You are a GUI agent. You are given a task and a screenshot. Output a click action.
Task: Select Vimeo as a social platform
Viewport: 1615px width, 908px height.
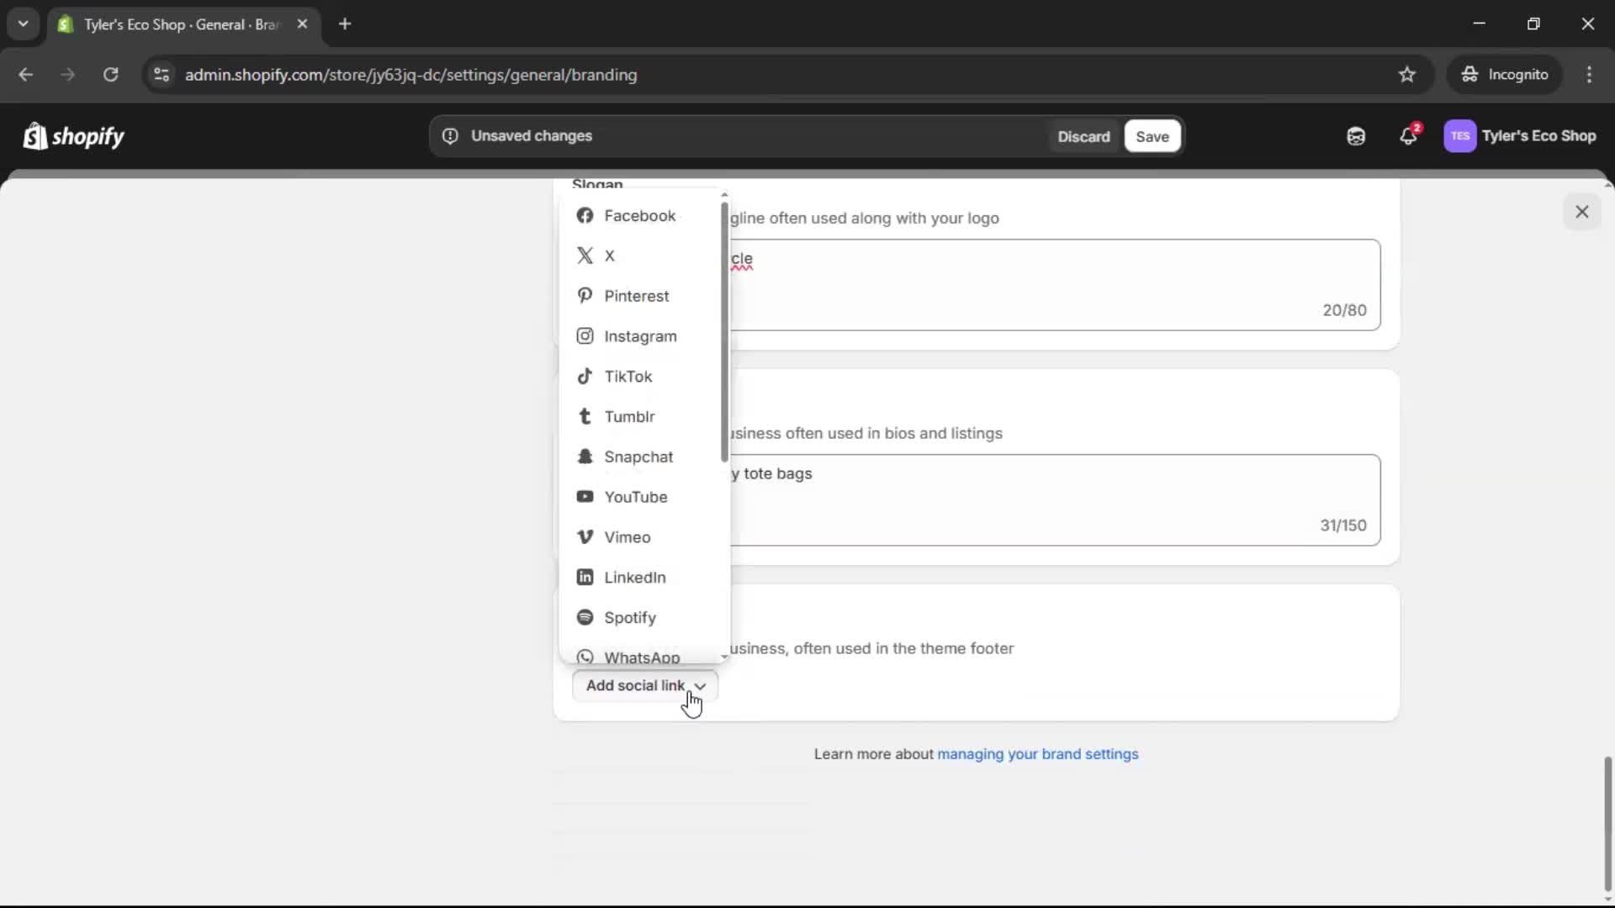(627, 536)
